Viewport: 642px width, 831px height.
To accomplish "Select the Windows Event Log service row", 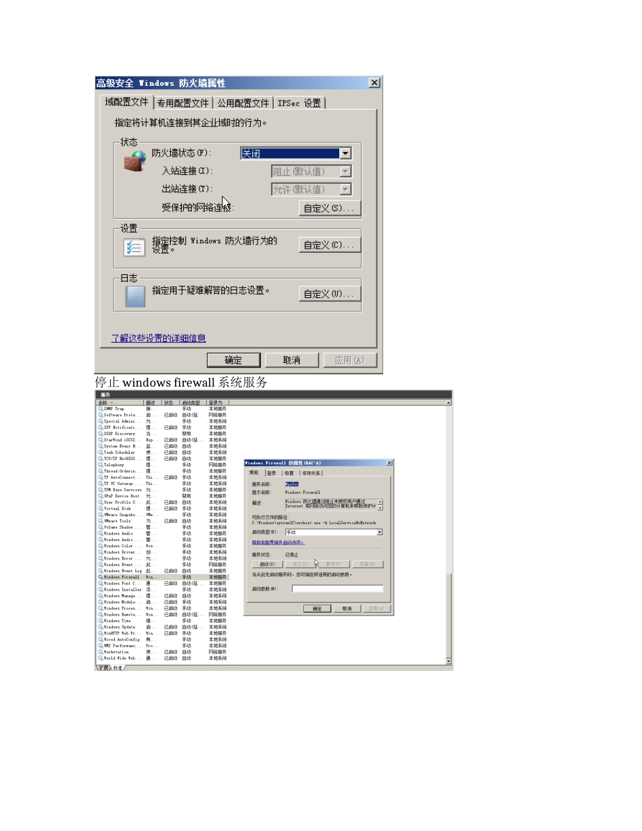I will pyautogui.click(x=162, y=571).
